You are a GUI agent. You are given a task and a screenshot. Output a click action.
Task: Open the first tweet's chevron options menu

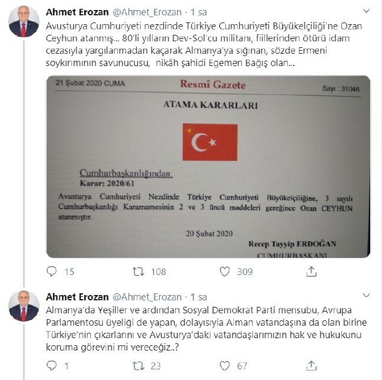tap(367, 11)
